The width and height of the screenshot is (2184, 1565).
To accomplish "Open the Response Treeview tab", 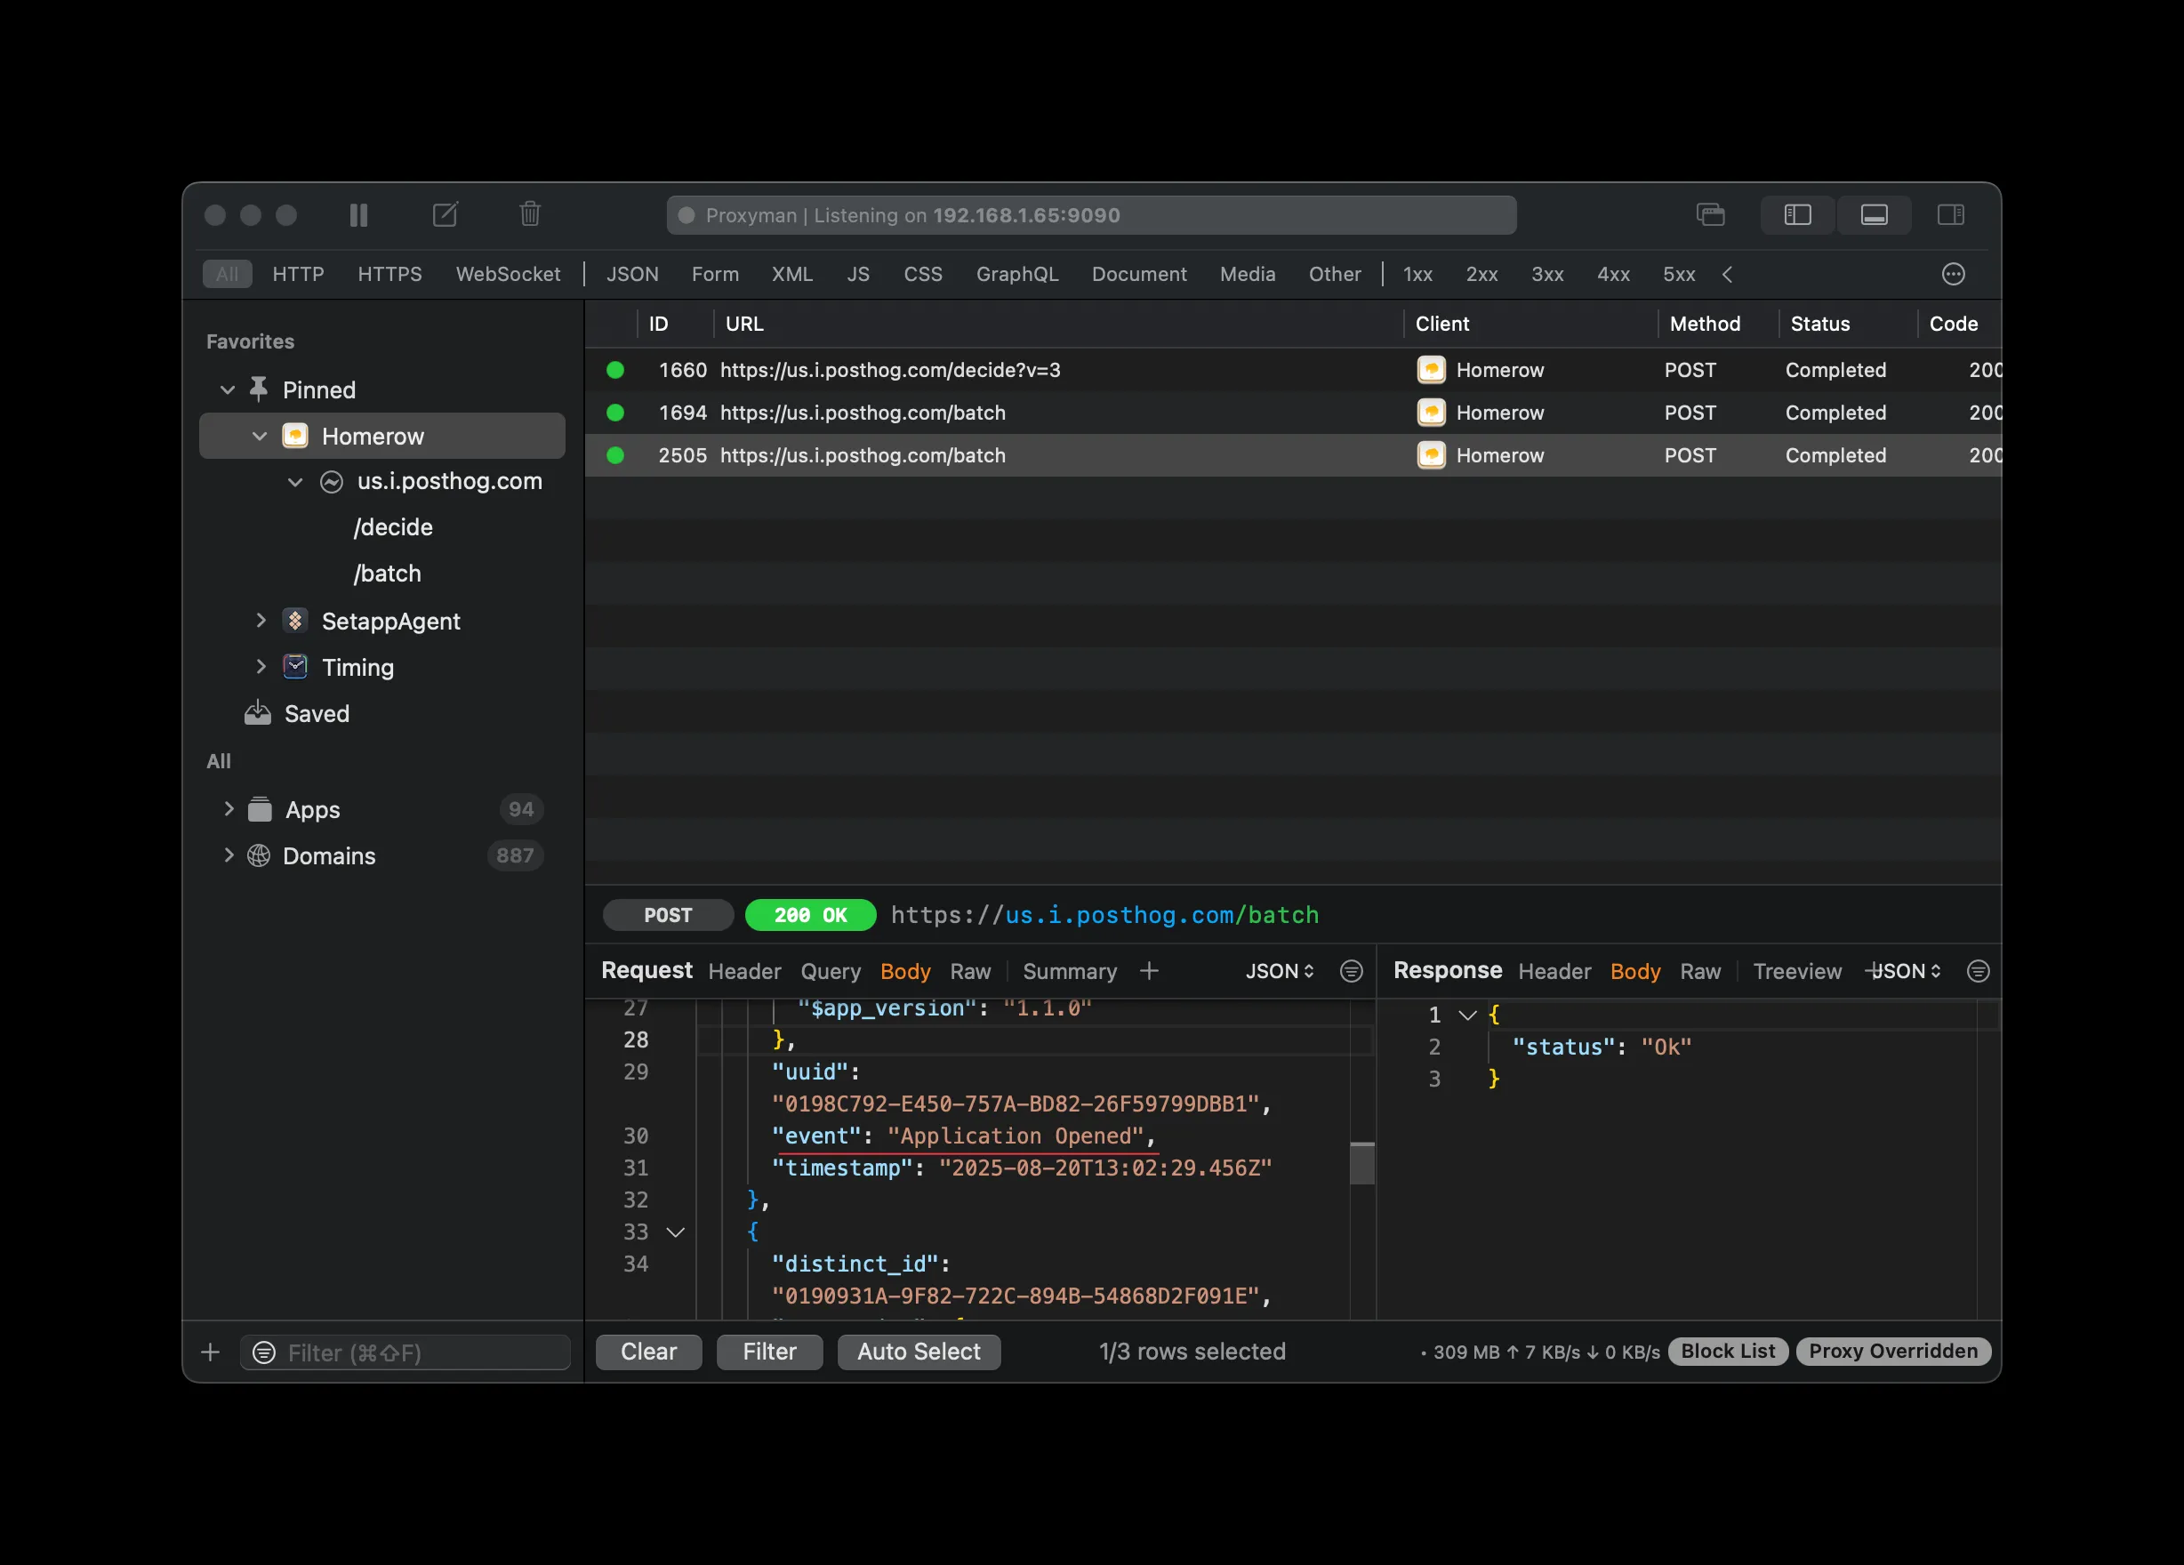I will (x=1797, y=972).
